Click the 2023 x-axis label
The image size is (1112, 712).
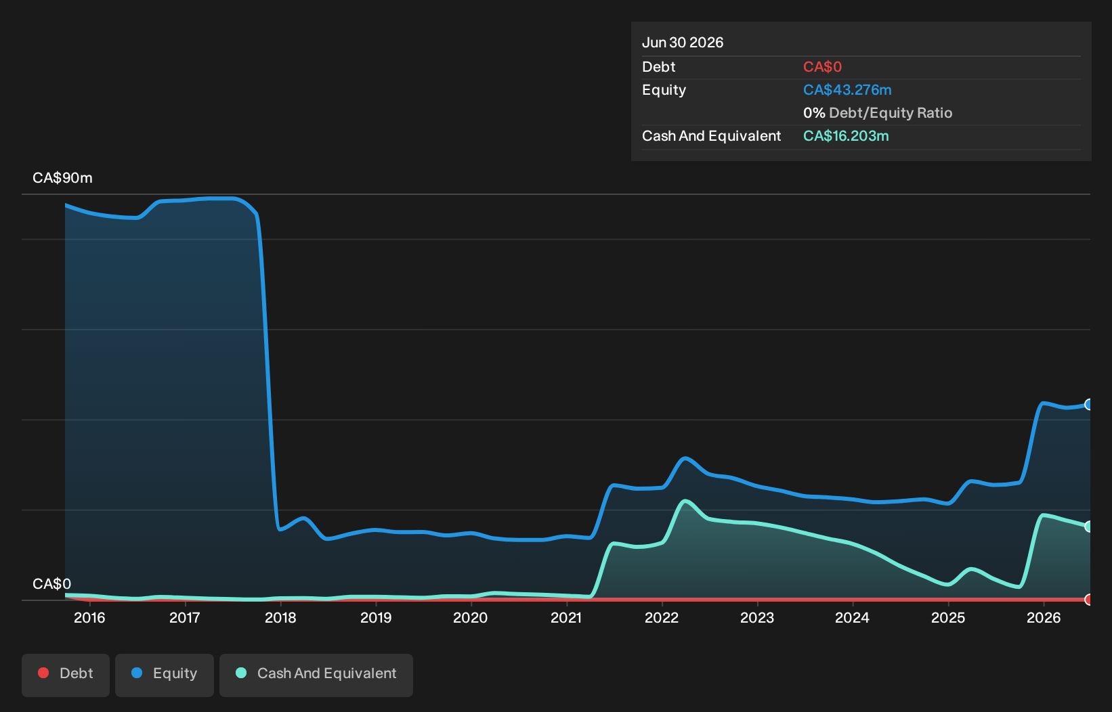point(757,618)
